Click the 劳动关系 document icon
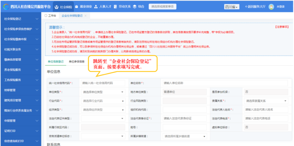Screen dimensions: 294x146 (115, 7)
